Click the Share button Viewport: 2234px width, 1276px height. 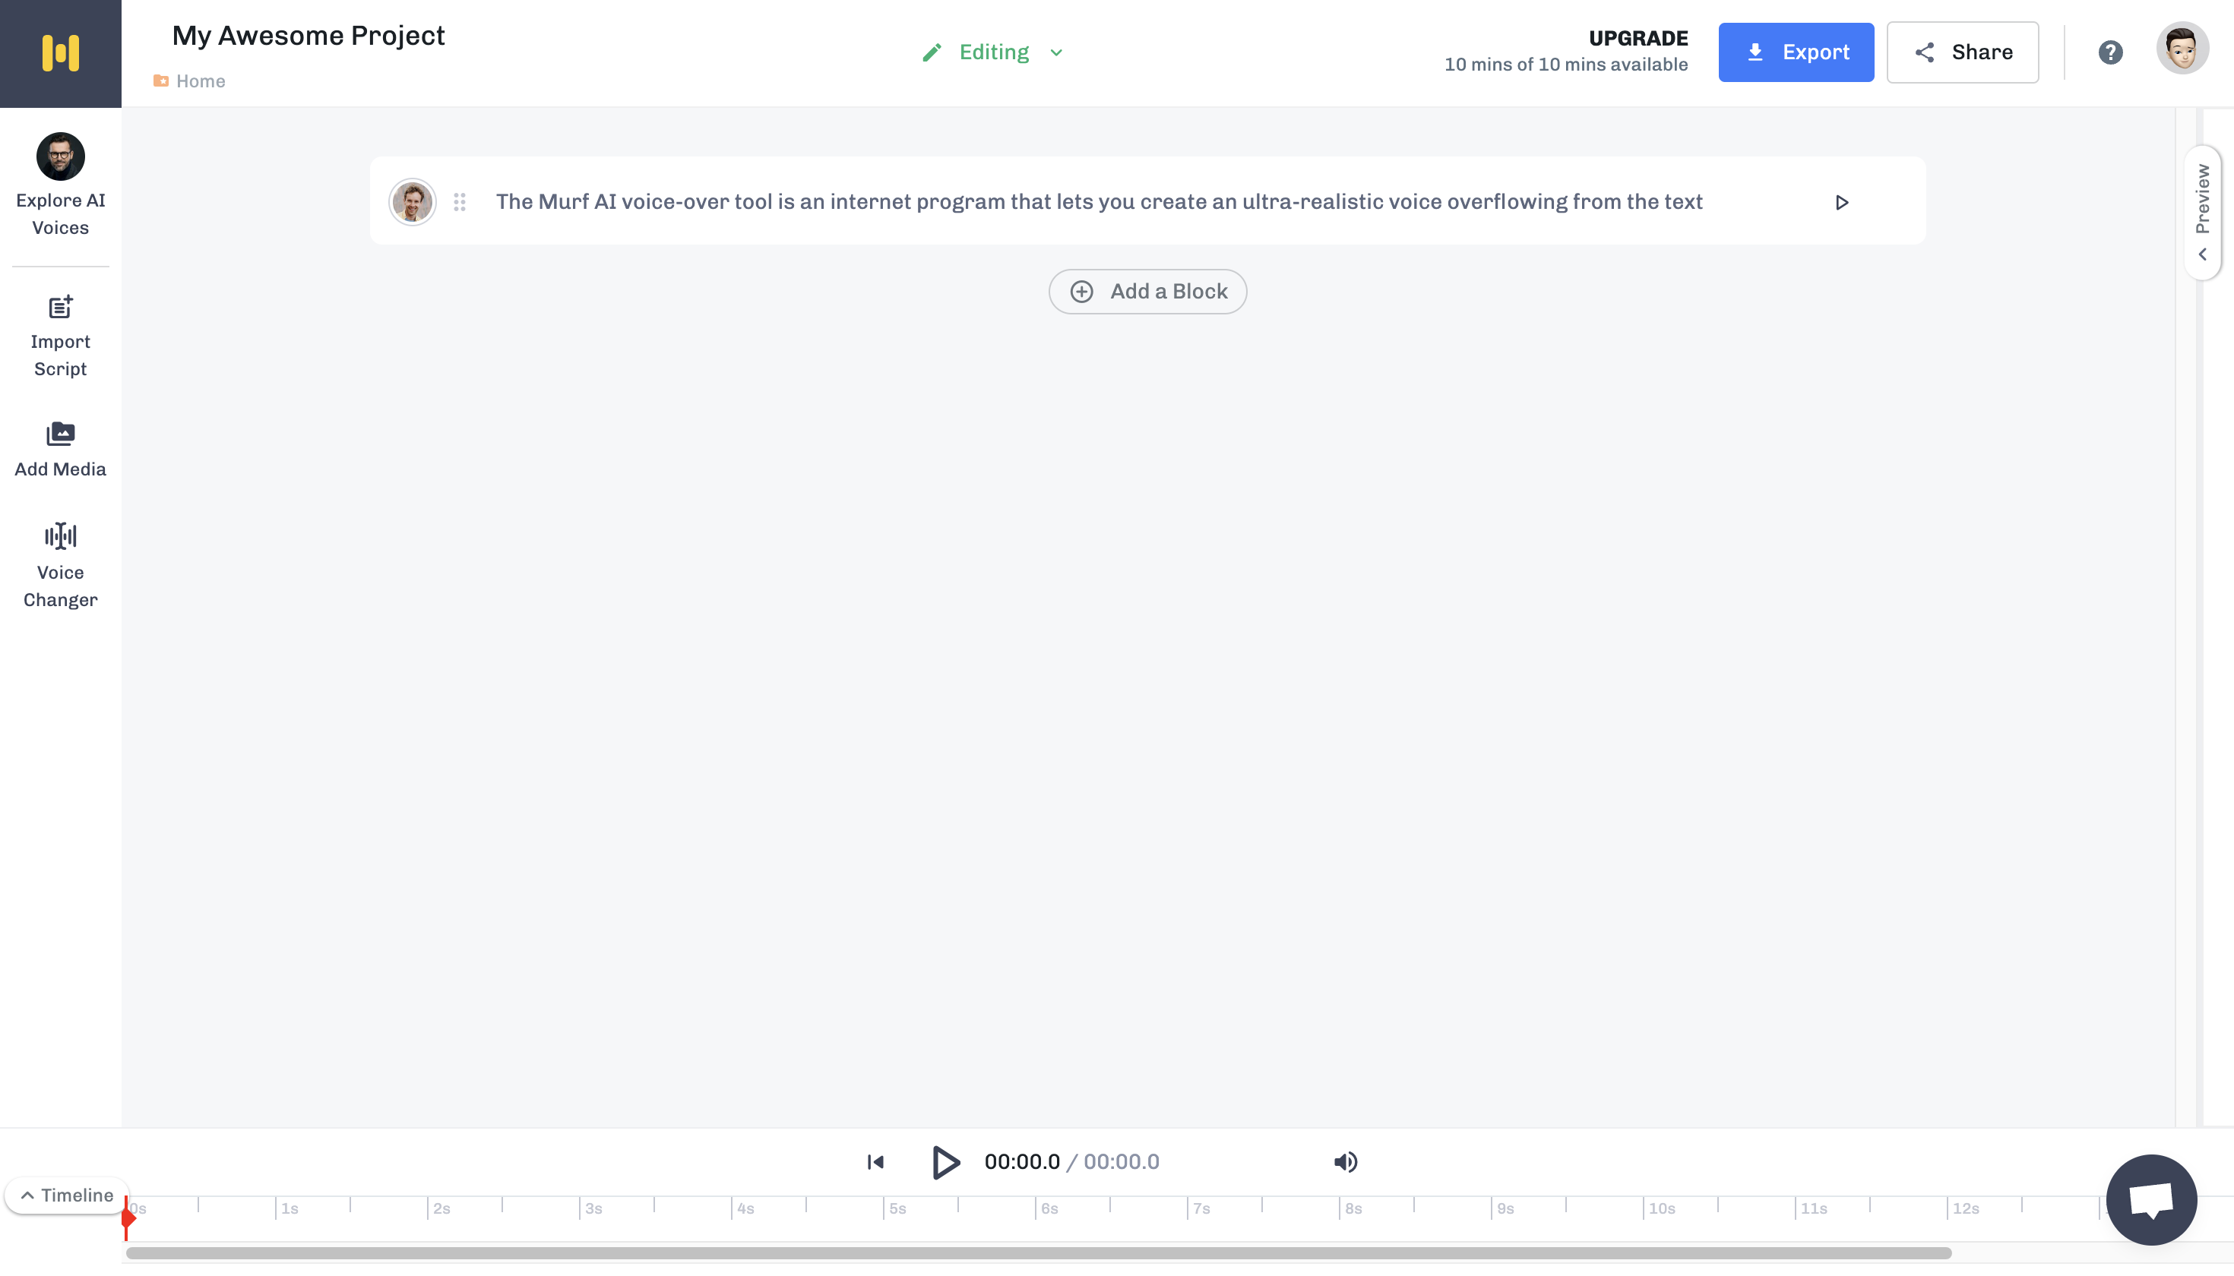point(1961,52)
